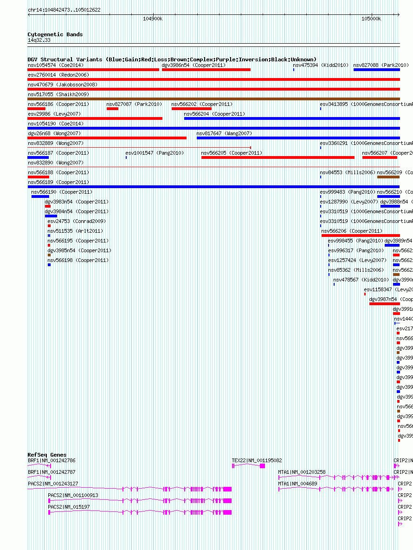Click the Cytogenetic Bands track title
This screenshot has height=550, width=413.
coord(55,34)
